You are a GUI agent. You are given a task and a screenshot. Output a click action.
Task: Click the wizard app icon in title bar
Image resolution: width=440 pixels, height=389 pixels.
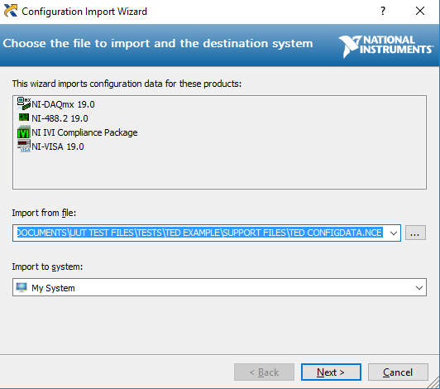coord(11,11)
